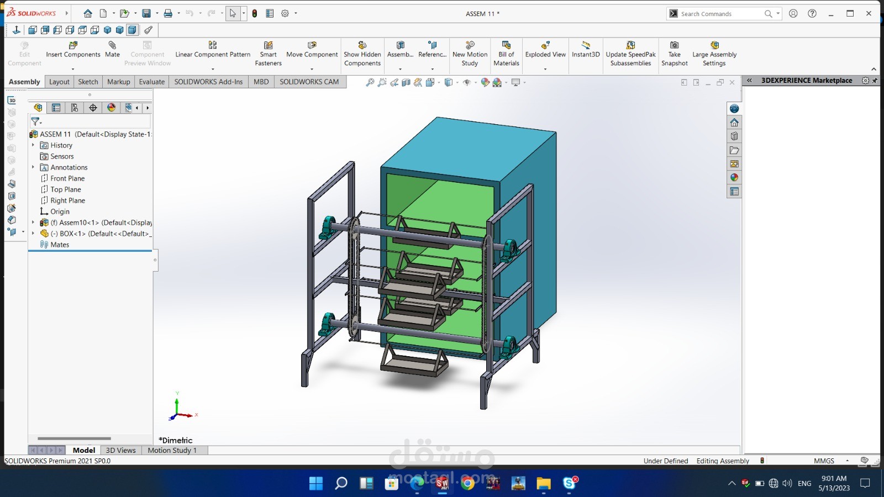Open the SOLIDWORKS Home welcome icon
Image resolution: width=884 pixels, height=497 pixels.
click(x=88, y=13)
